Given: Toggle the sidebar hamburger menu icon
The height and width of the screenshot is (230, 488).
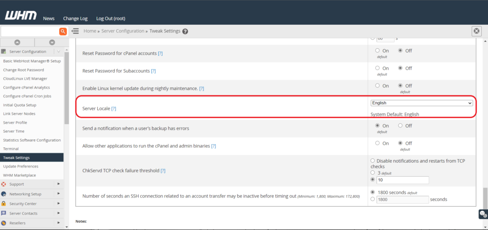Looking at the screenshot, I should (75, 31).
